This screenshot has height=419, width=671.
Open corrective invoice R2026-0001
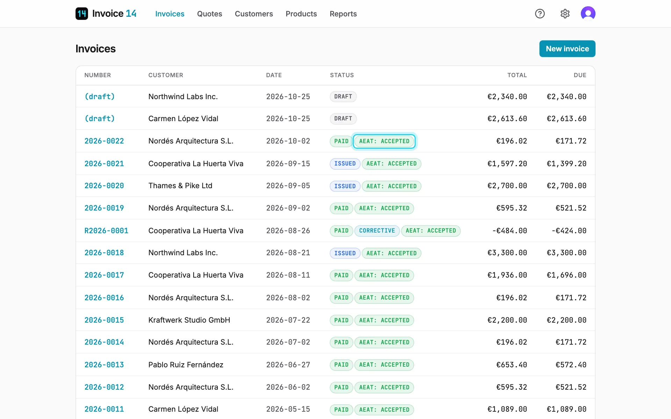click(106, 230)
